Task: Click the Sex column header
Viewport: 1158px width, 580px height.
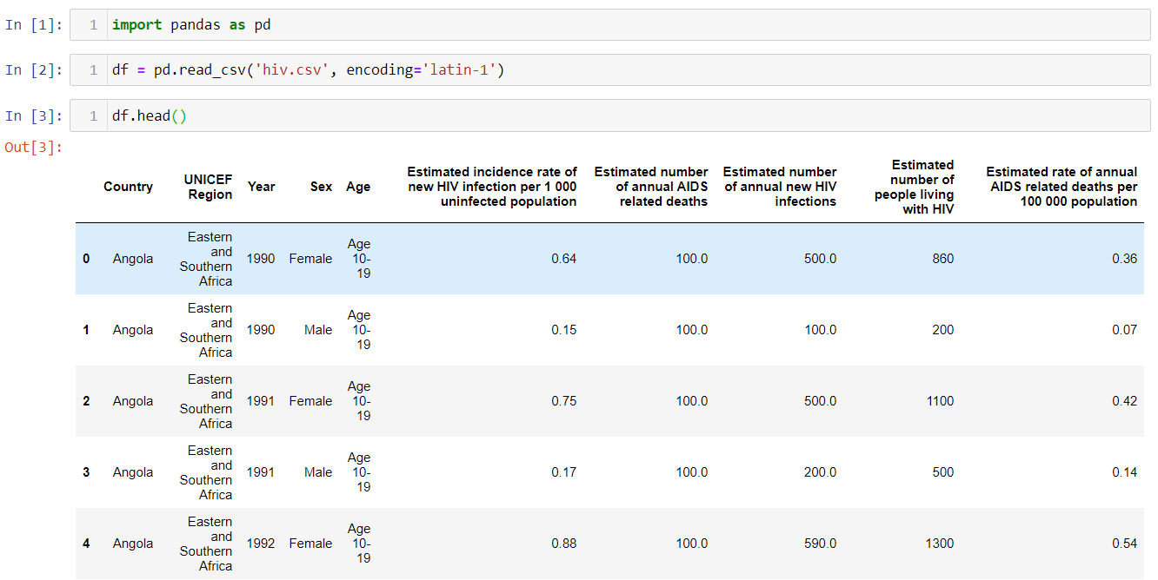Action: [321, 187]
